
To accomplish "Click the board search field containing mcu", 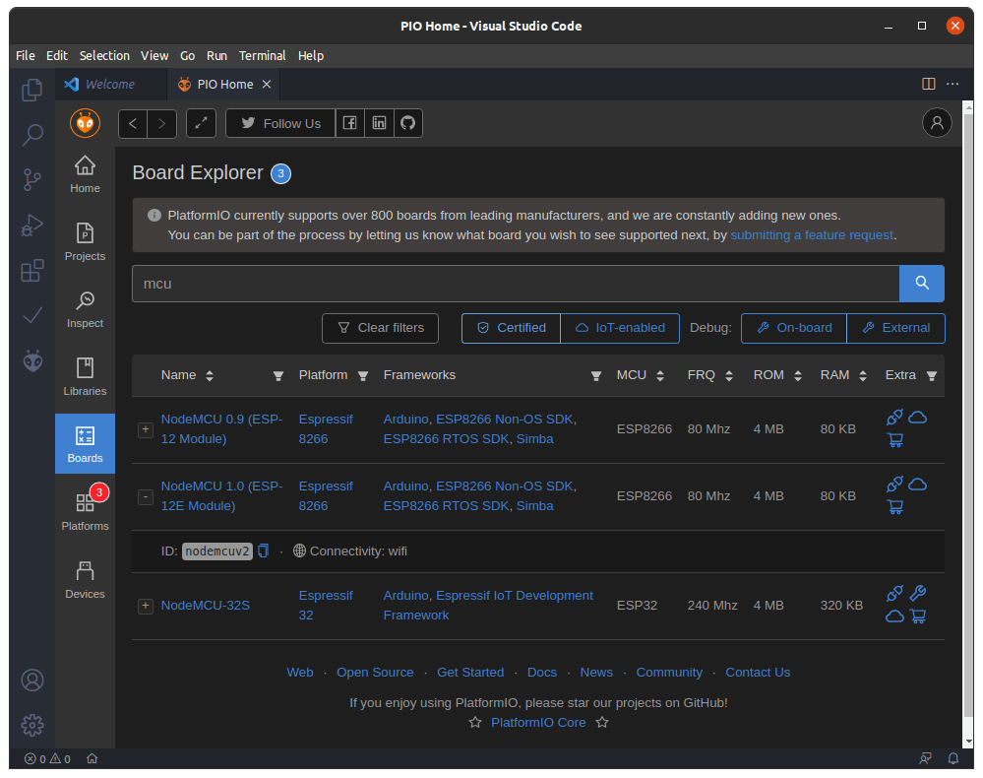I will (x=516, y=284).
